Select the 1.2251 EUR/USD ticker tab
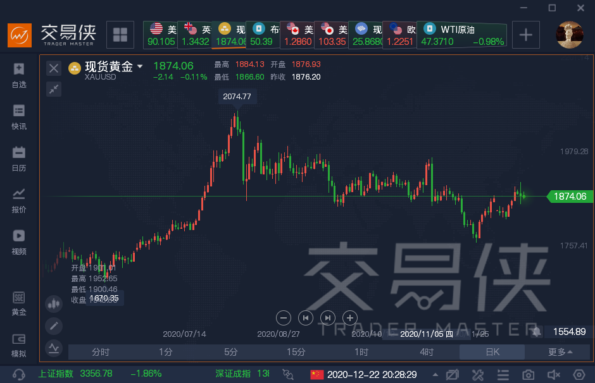Viewport: 595px width, 383px height. pos(399,35)
